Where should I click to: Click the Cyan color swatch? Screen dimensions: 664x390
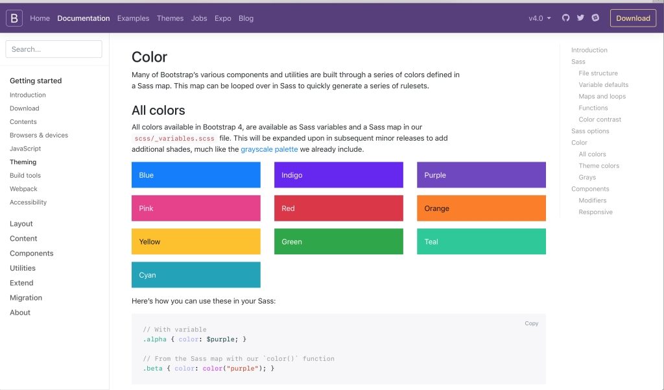tap(196, 274)
